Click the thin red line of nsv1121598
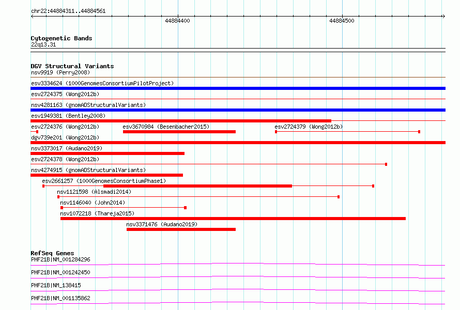 pos(198,197)
